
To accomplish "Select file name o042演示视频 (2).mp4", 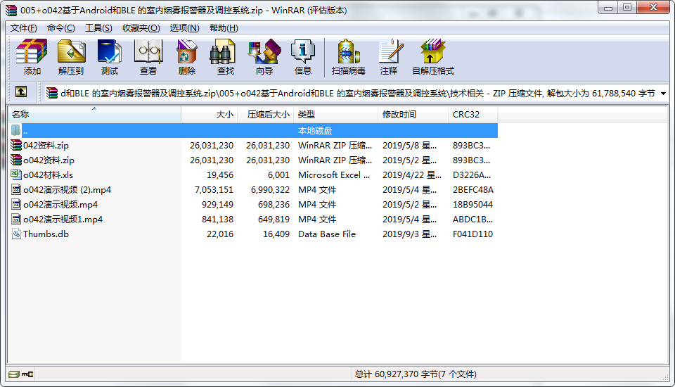I will (67, 189).
